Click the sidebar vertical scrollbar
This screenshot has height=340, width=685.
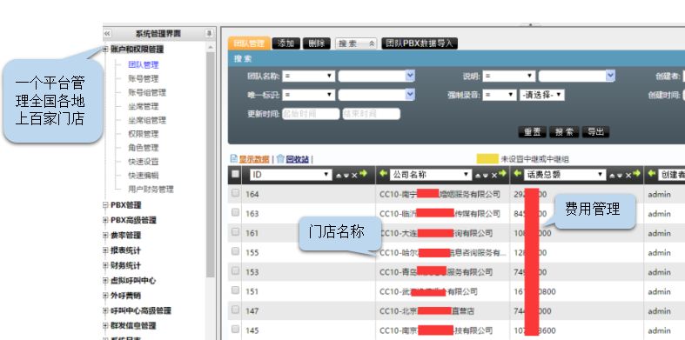(210, 164)
